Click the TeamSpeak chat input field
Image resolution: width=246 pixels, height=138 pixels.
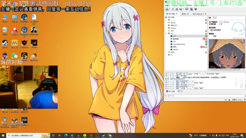point(204,96)
